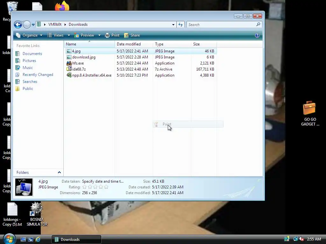
Task: Rate 4.jpg one star
Action: point(84,187)
